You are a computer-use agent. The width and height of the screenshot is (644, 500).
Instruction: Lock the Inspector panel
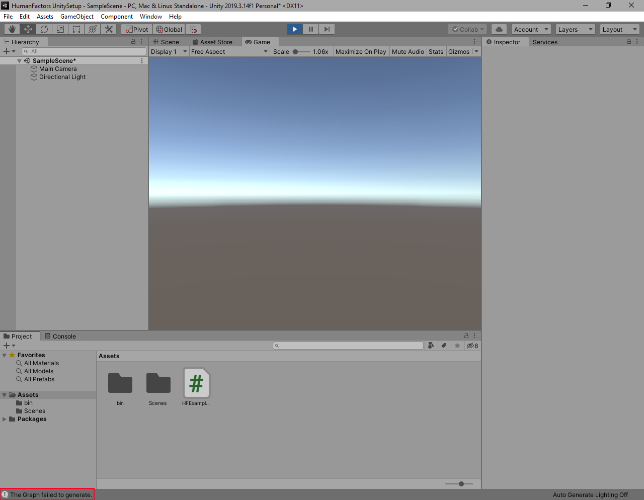point(629,41)
